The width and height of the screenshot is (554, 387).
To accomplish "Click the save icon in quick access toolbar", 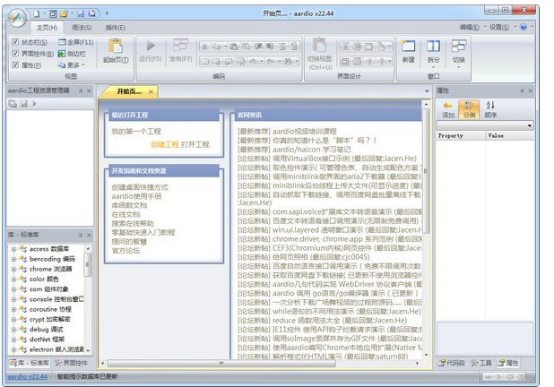I will pyautogui.click(x=81, y=13).
